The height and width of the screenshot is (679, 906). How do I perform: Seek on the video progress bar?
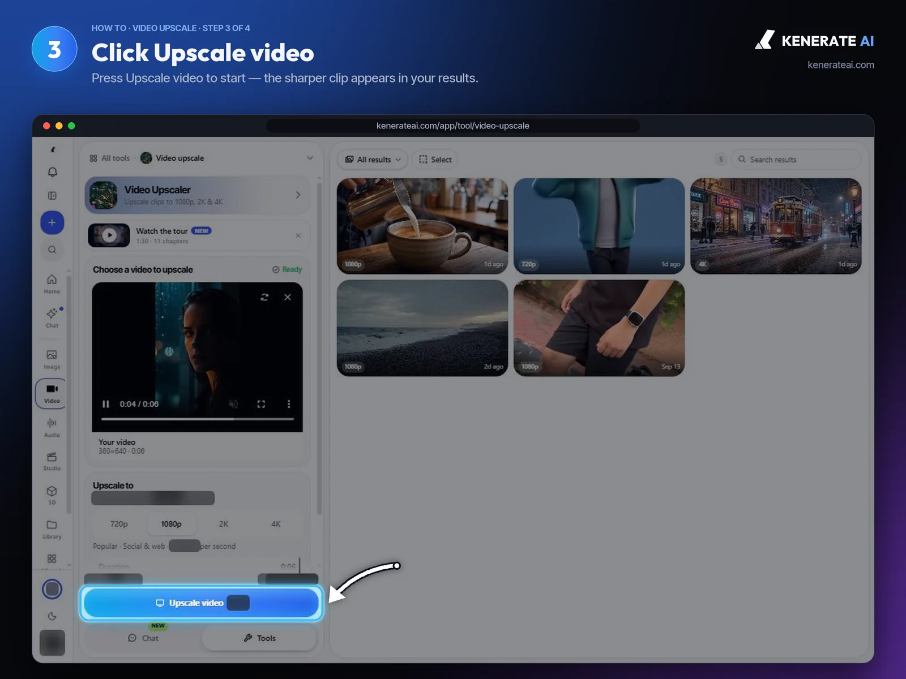point(198,419)
